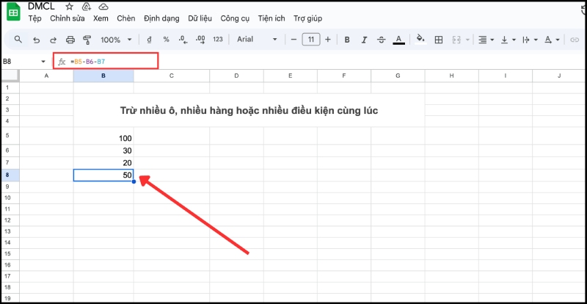Image resolution: width=587 pixels, height=304 pixels.
Task: Star the DMCL document
Action: click(69, 7)
